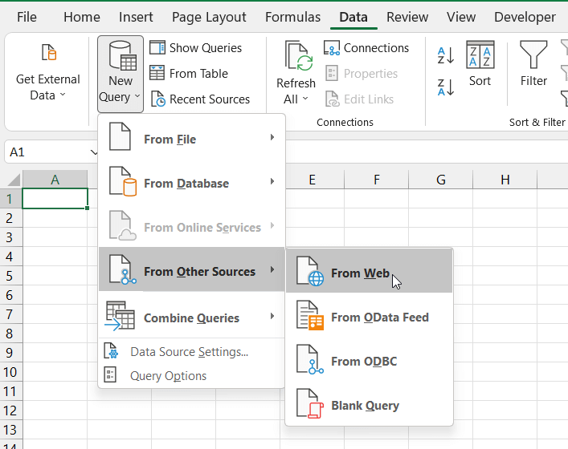Screen dimensions: 568x449
Task: Click the New Query database icon
Action: (123, 55)
